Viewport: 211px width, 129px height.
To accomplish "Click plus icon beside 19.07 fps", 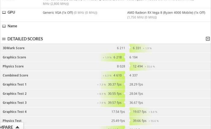I will tap(130, 112).
